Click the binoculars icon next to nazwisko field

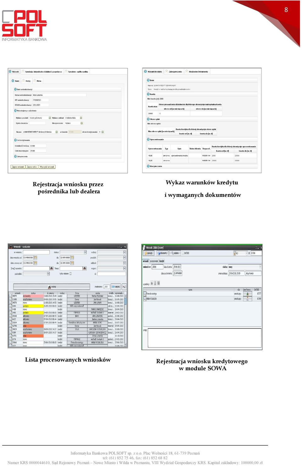pyautogui.click(x=52, y=269)
